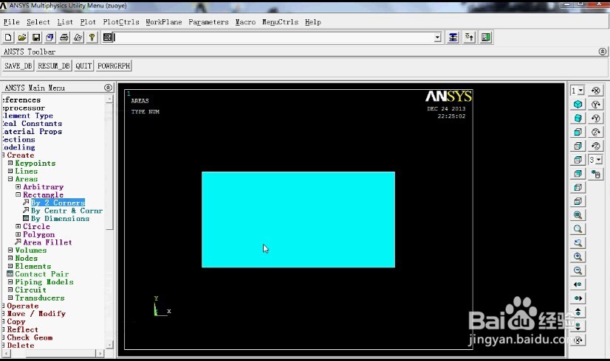Click the printer Image Capture icon
This screenshot has height=361, width=610.
point(64,38)
